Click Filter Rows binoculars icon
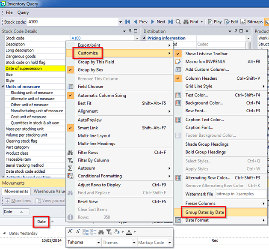Screen dimensions: 269x249 coord(70,153)
